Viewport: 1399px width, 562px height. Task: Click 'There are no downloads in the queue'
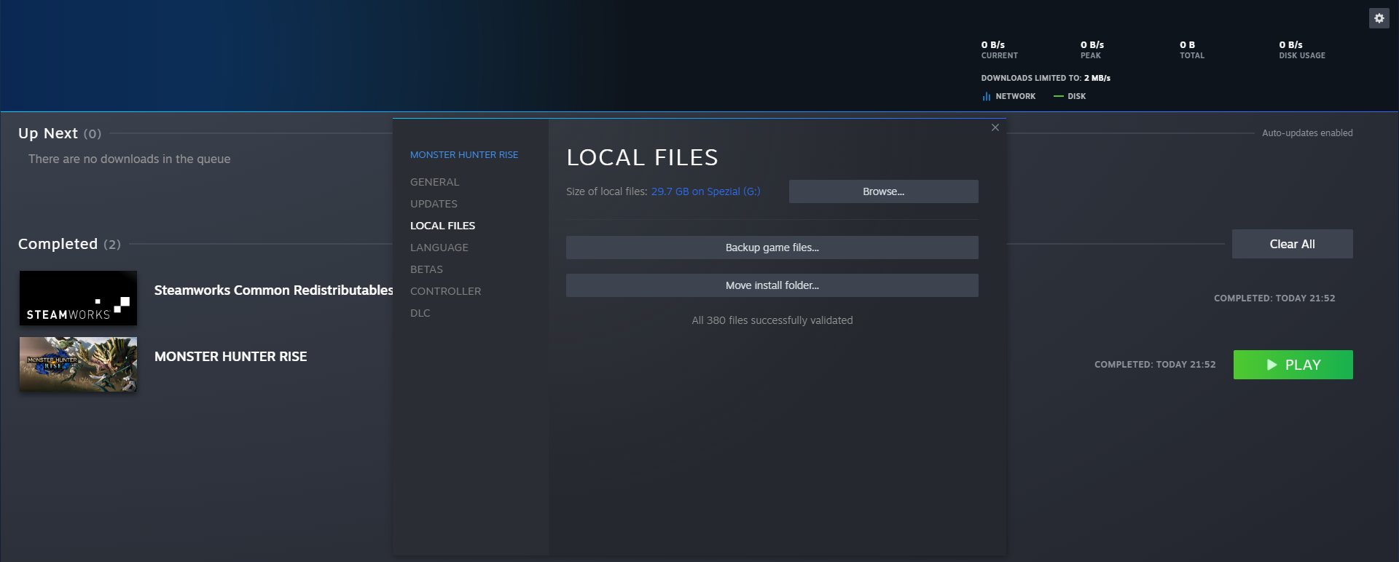click(129, 159)
